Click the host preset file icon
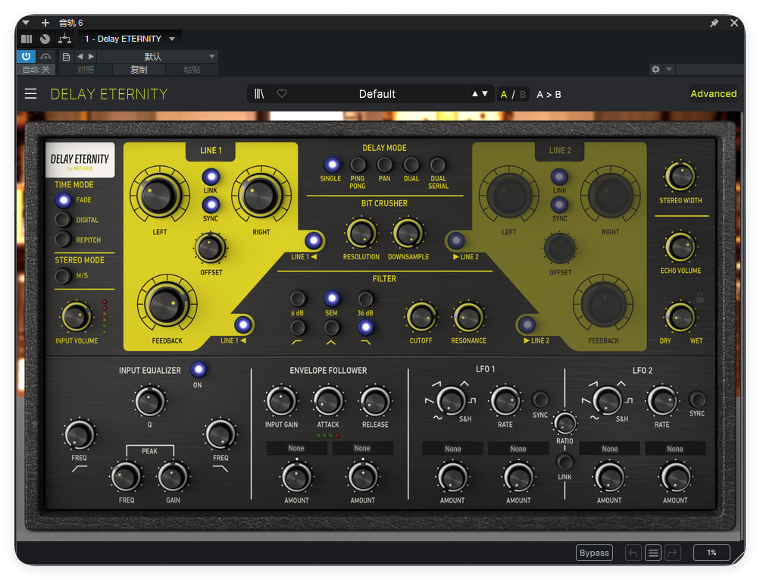This screenshot has width=760, height=580. 67,57
